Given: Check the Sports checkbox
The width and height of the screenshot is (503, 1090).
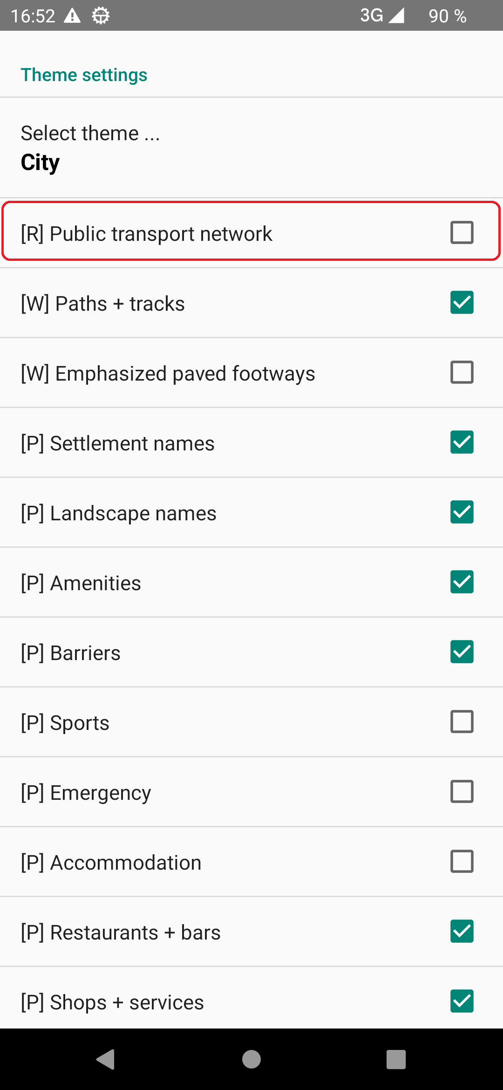Looking at the screenshot, I should coord(462,722).
